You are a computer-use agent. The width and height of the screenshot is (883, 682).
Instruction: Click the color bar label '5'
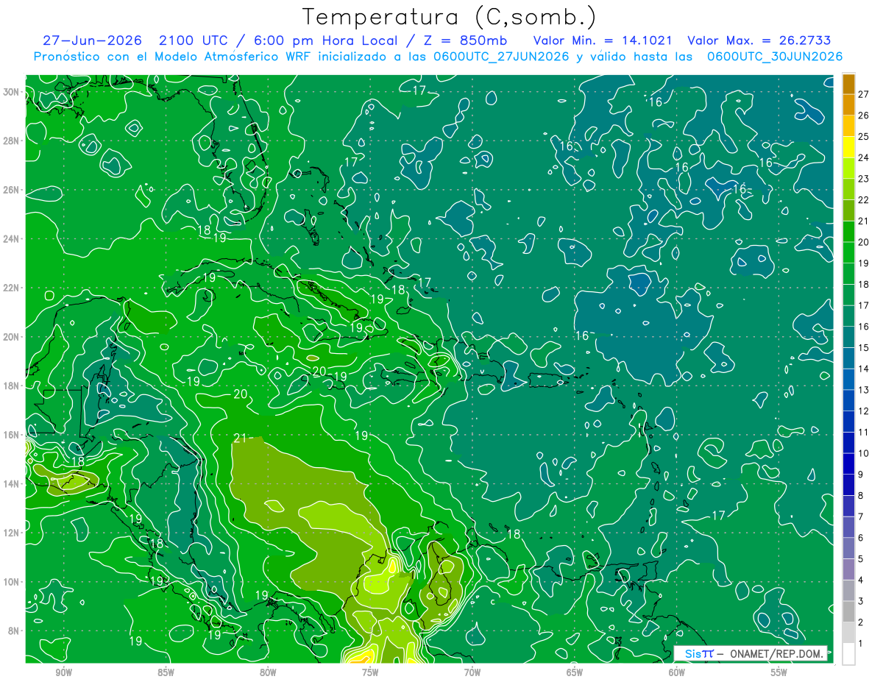[x=861, y=559]
